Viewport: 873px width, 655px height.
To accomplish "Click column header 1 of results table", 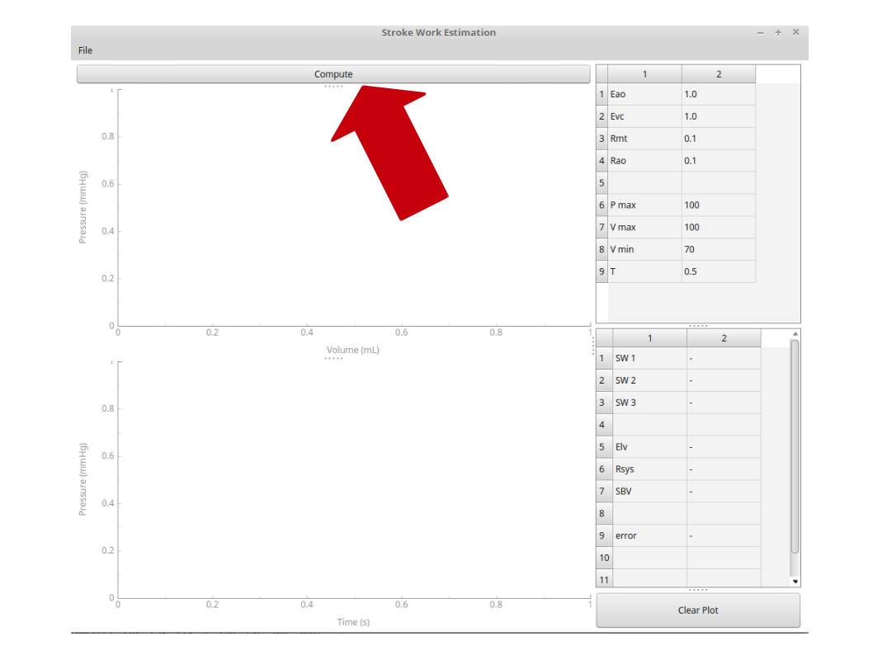I will pyautogui.click(x=649, y=338).
